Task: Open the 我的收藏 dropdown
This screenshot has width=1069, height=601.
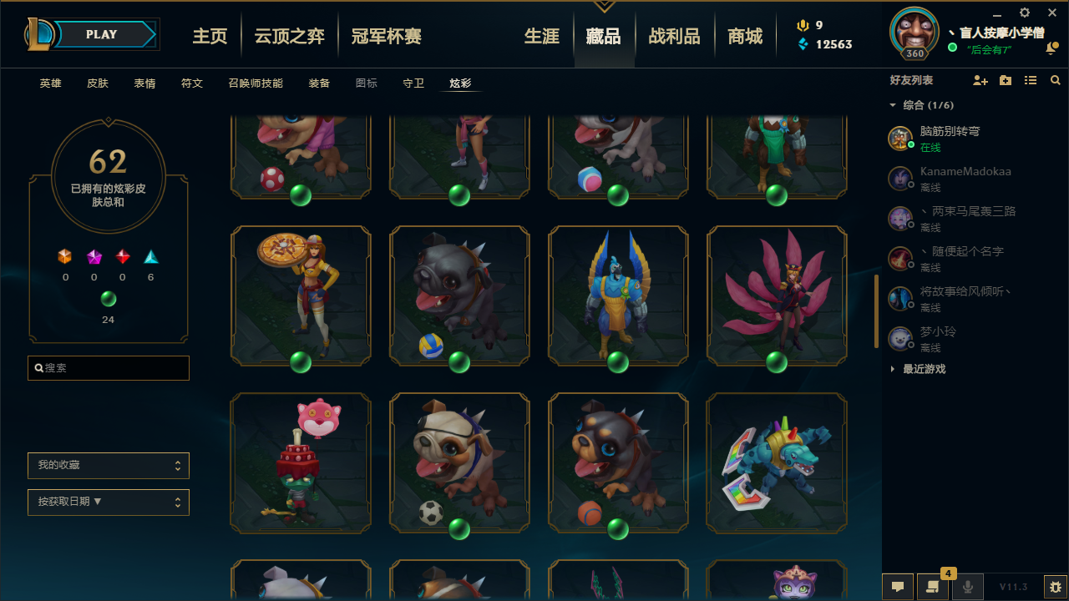Action: coord(109,465)
